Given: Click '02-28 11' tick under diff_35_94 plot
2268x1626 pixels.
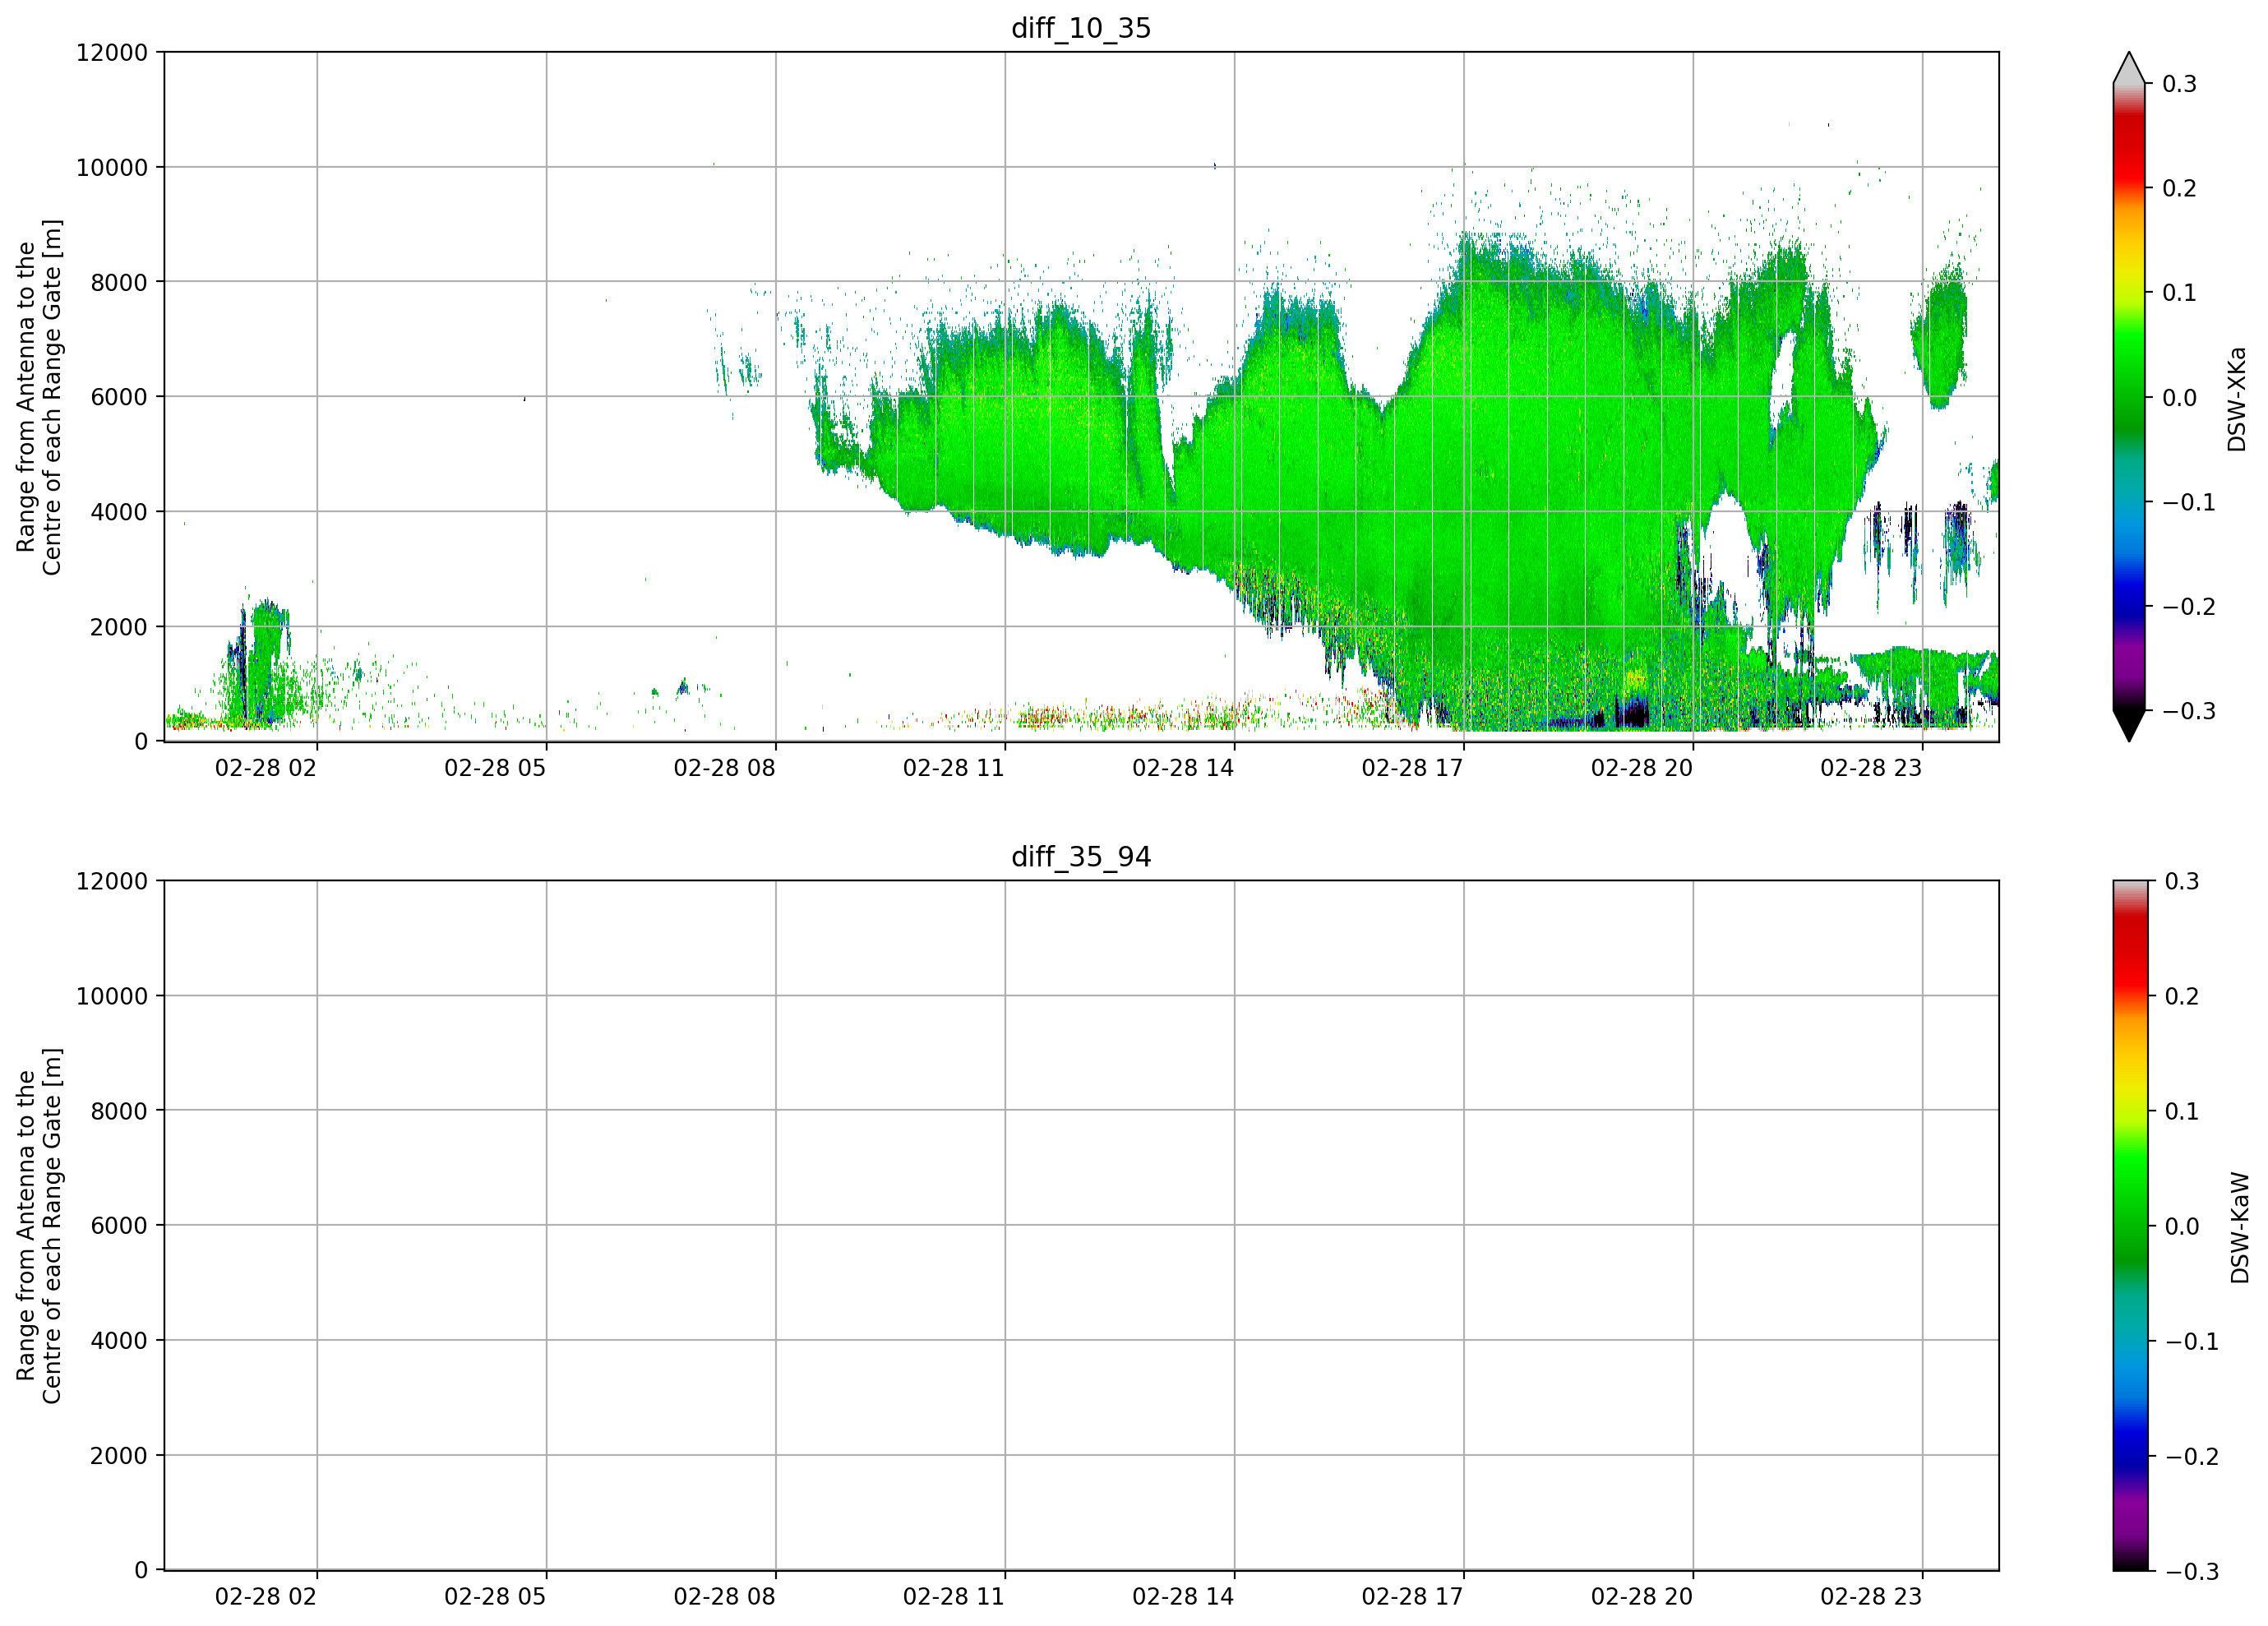Looking at the screenshot, I should 954,1596.
